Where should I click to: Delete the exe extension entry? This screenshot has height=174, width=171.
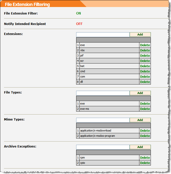(145, 45)
